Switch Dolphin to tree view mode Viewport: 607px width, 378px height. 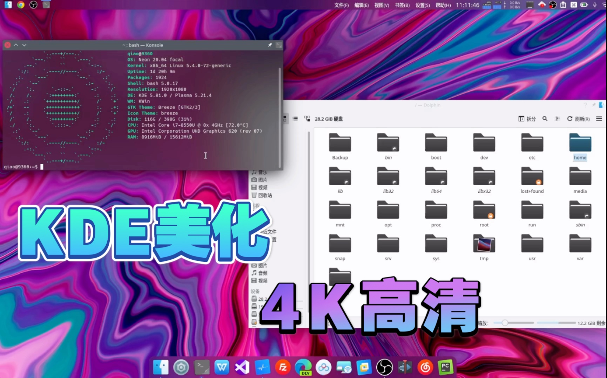pos(307,119)
